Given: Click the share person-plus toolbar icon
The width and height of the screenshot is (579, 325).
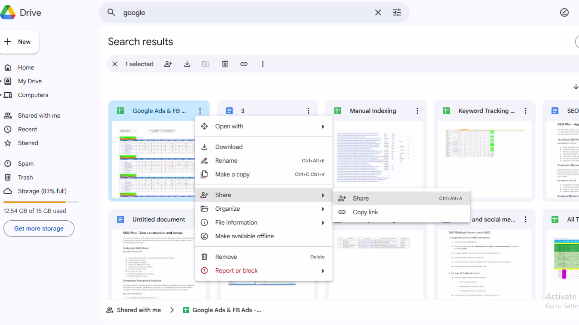Looking at the screenshot, I should 168,64.
